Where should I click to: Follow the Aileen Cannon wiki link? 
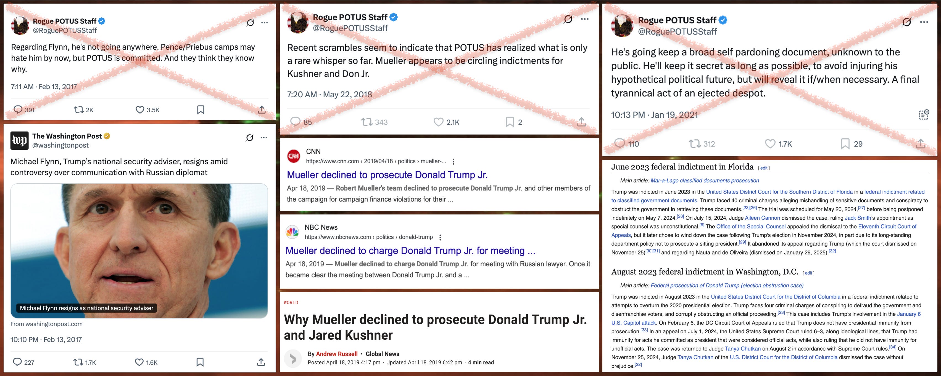(762, 218)
